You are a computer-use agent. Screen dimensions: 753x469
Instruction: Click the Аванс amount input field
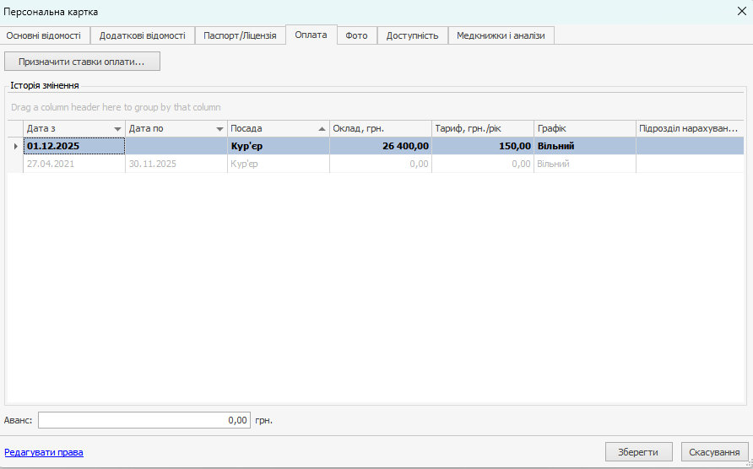point(144,420)
